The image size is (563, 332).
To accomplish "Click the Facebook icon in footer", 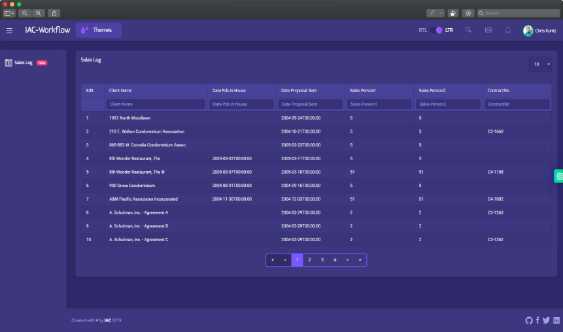I will [x=537, y=320].
